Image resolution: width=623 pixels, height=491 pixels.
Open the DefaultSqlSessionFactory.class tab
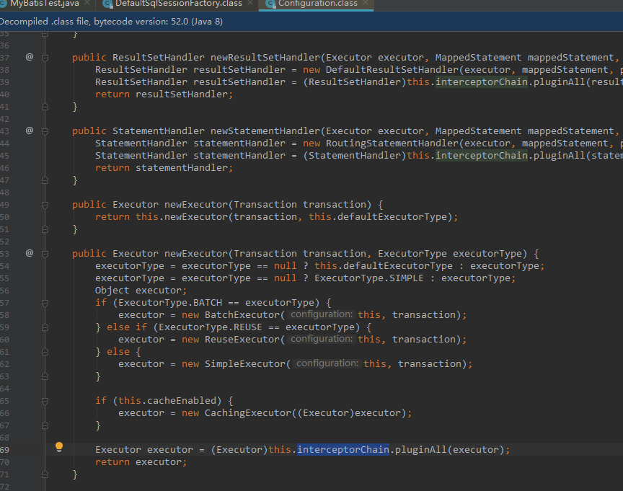[x=178, y=4]
